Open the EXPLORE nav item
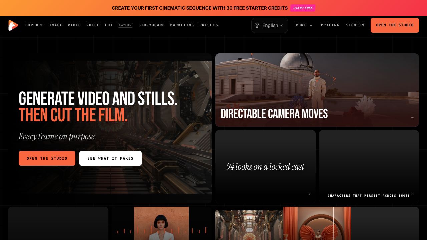 pos(35,25)
